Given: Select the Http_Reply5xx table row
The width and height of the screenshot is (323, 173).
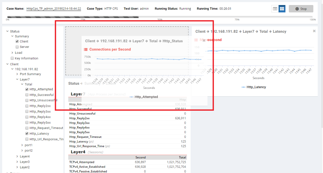Looking at the screenshot, I should click(127, 132).
